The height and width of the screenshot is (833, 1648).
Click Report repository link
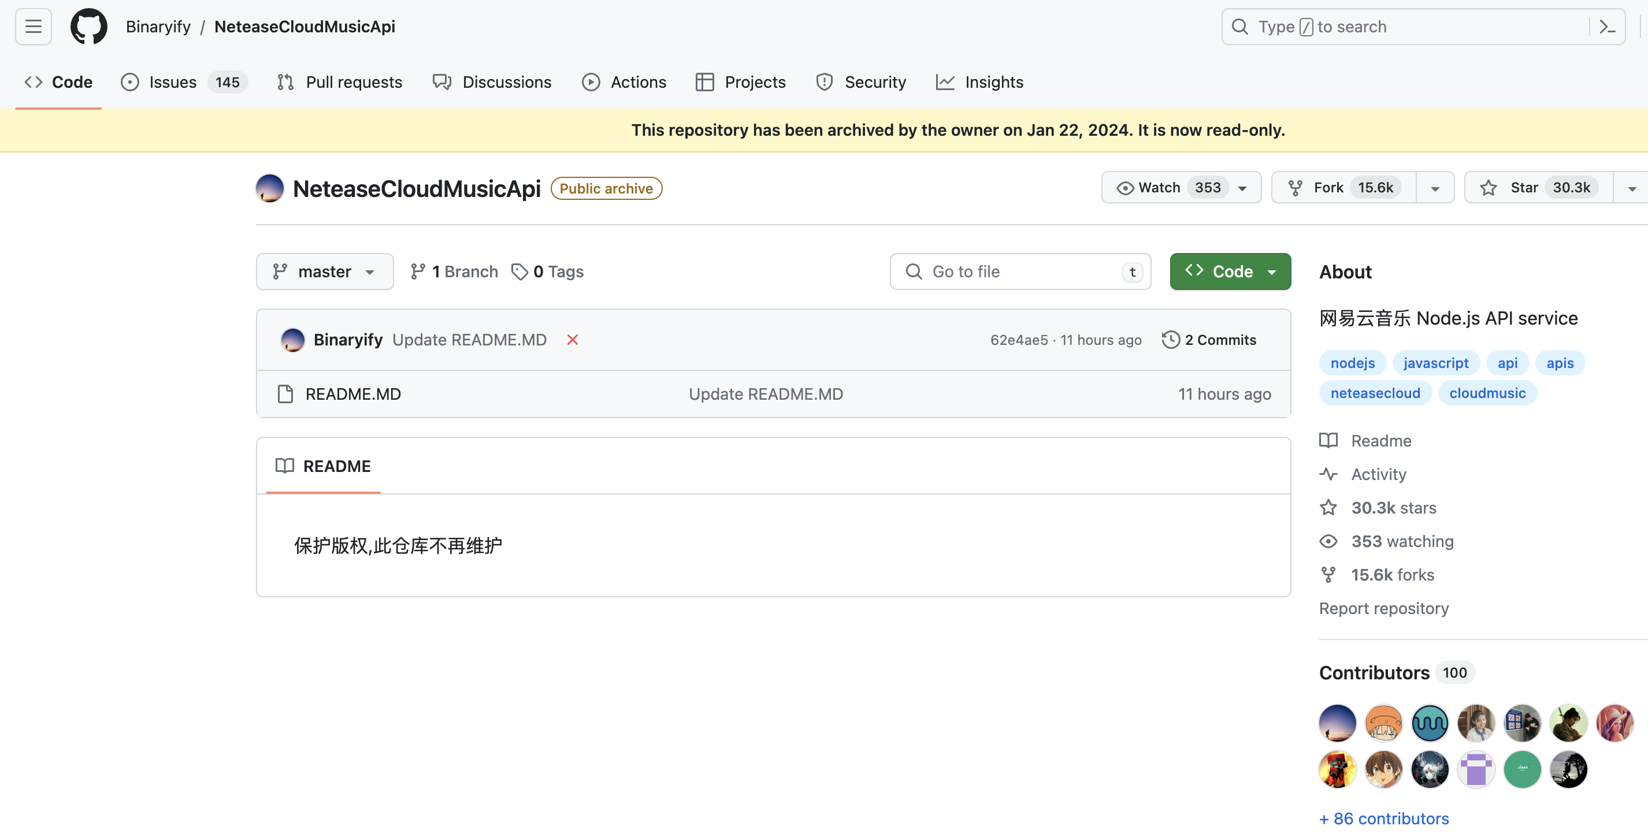pyautogui.click(x=1384, y=608)
